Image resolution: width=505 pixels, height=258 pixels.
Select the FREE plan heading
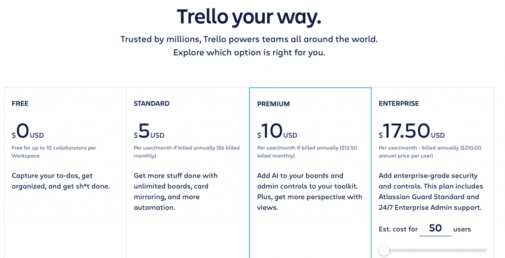click(20, 104)
